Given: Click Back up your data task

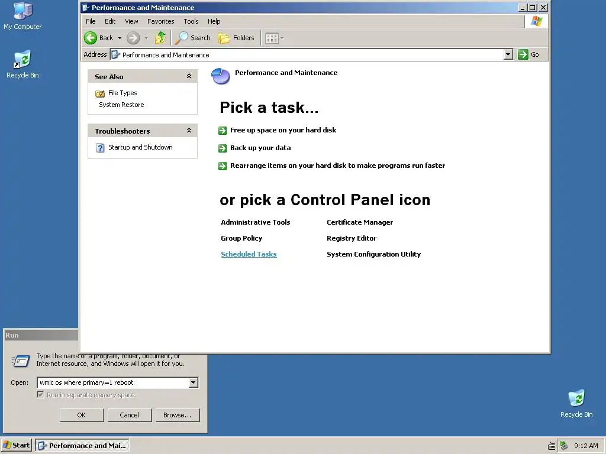Looking at the screenshot, I should (260, 148).
